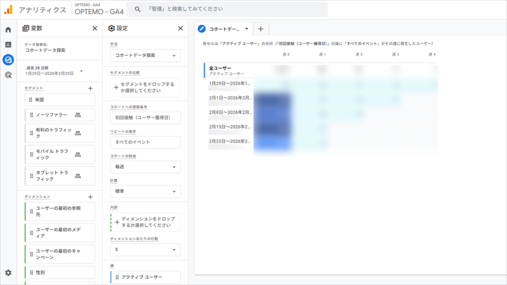Click the + to add a new exploration tab

(x=261, y=29)
